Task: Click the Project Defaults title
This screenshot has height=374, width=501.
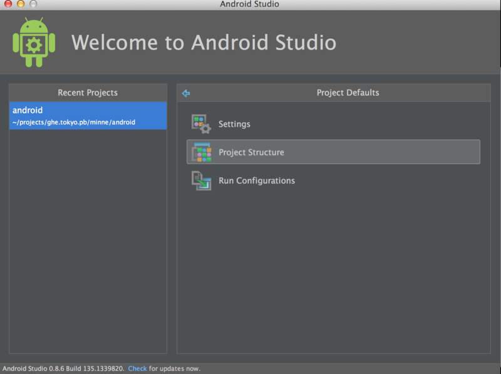Action: click(348, 93)
